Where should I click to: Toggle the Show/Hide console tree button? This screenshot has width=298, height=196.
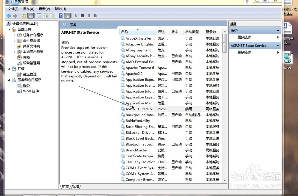pos(30,16)
